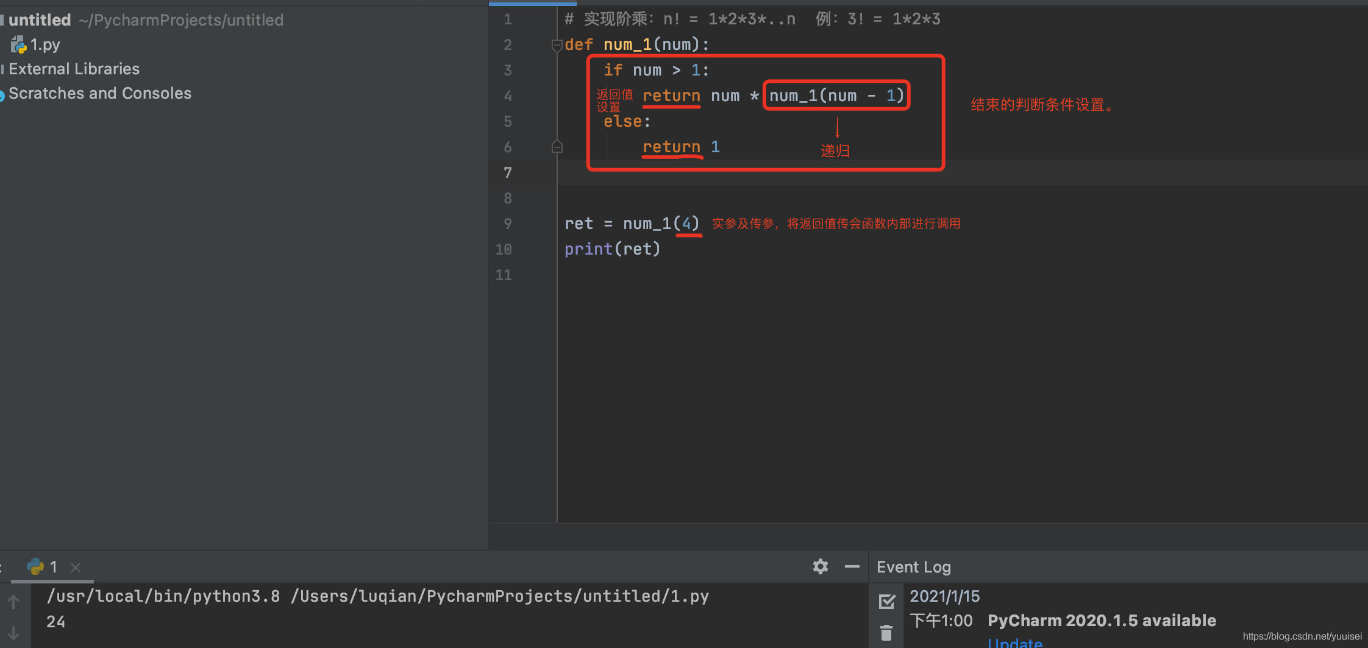Collapse the def num_1 fold marker

[x=557, y=45]
